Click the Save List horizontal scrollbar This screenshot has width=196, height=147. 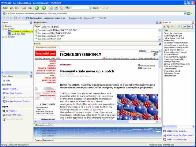[x=178, y=126]
